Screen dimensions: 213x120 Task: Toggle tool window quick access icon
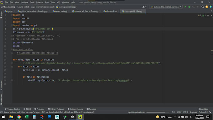click(1, 112)
